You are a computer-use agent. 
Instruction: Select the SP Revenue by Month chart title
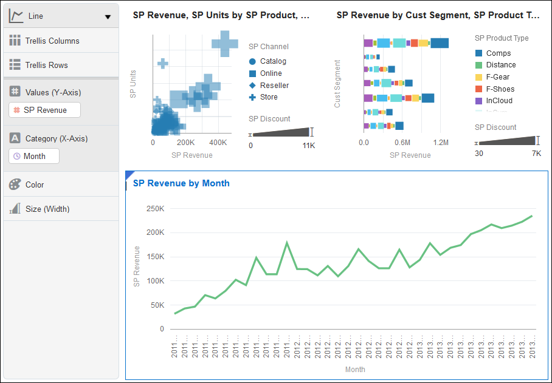(181, 183)
